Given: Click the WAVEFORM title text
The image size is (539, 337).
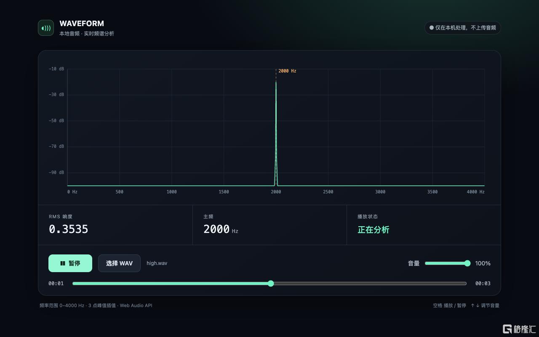Looking at the screenshot, I should [82, 24].
